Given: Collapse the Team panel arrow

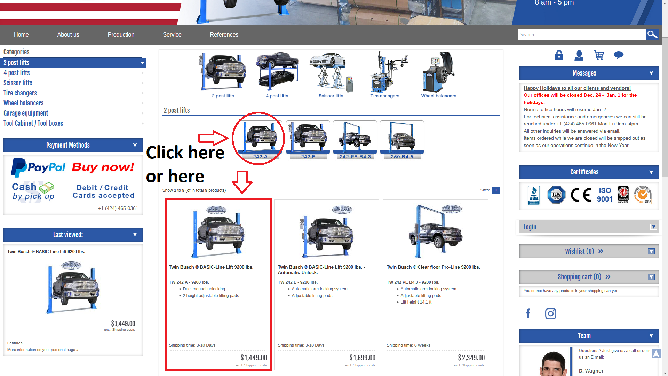Looking at the screenshot, I should 651,336.
